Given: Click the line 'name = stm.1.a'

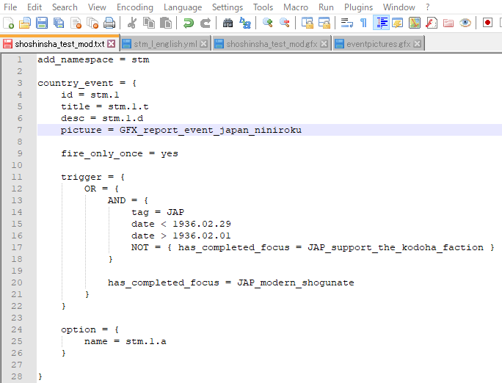Looking at the screenshot, I should coord(125,341).
